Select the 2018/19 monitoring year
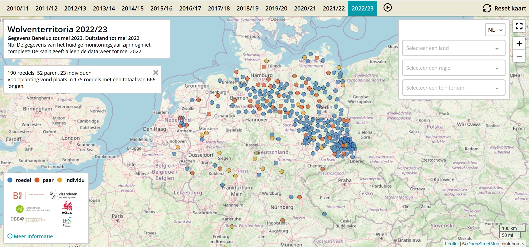The height and width of the screenshot is (247, 529). click(x=247, y=8)
